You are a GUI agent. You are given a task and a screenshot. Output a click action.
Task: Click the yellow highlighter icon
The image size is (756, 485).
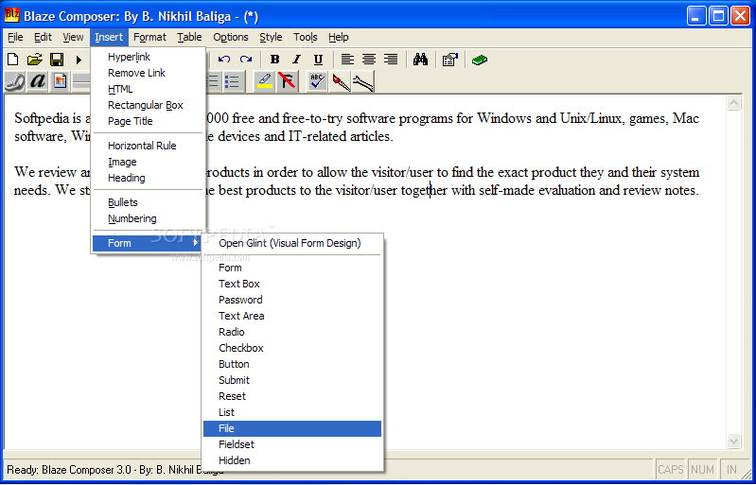265,81
